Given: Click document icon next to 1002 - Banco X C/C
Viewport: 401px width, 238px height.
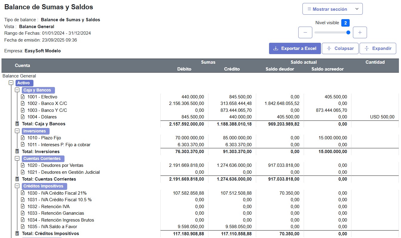Looking at the screenshot, I should [23, 103].
